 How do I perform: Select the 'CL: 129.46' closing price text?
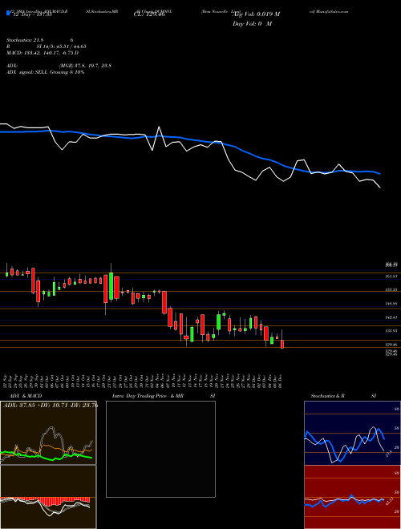[x=149, y=14]
